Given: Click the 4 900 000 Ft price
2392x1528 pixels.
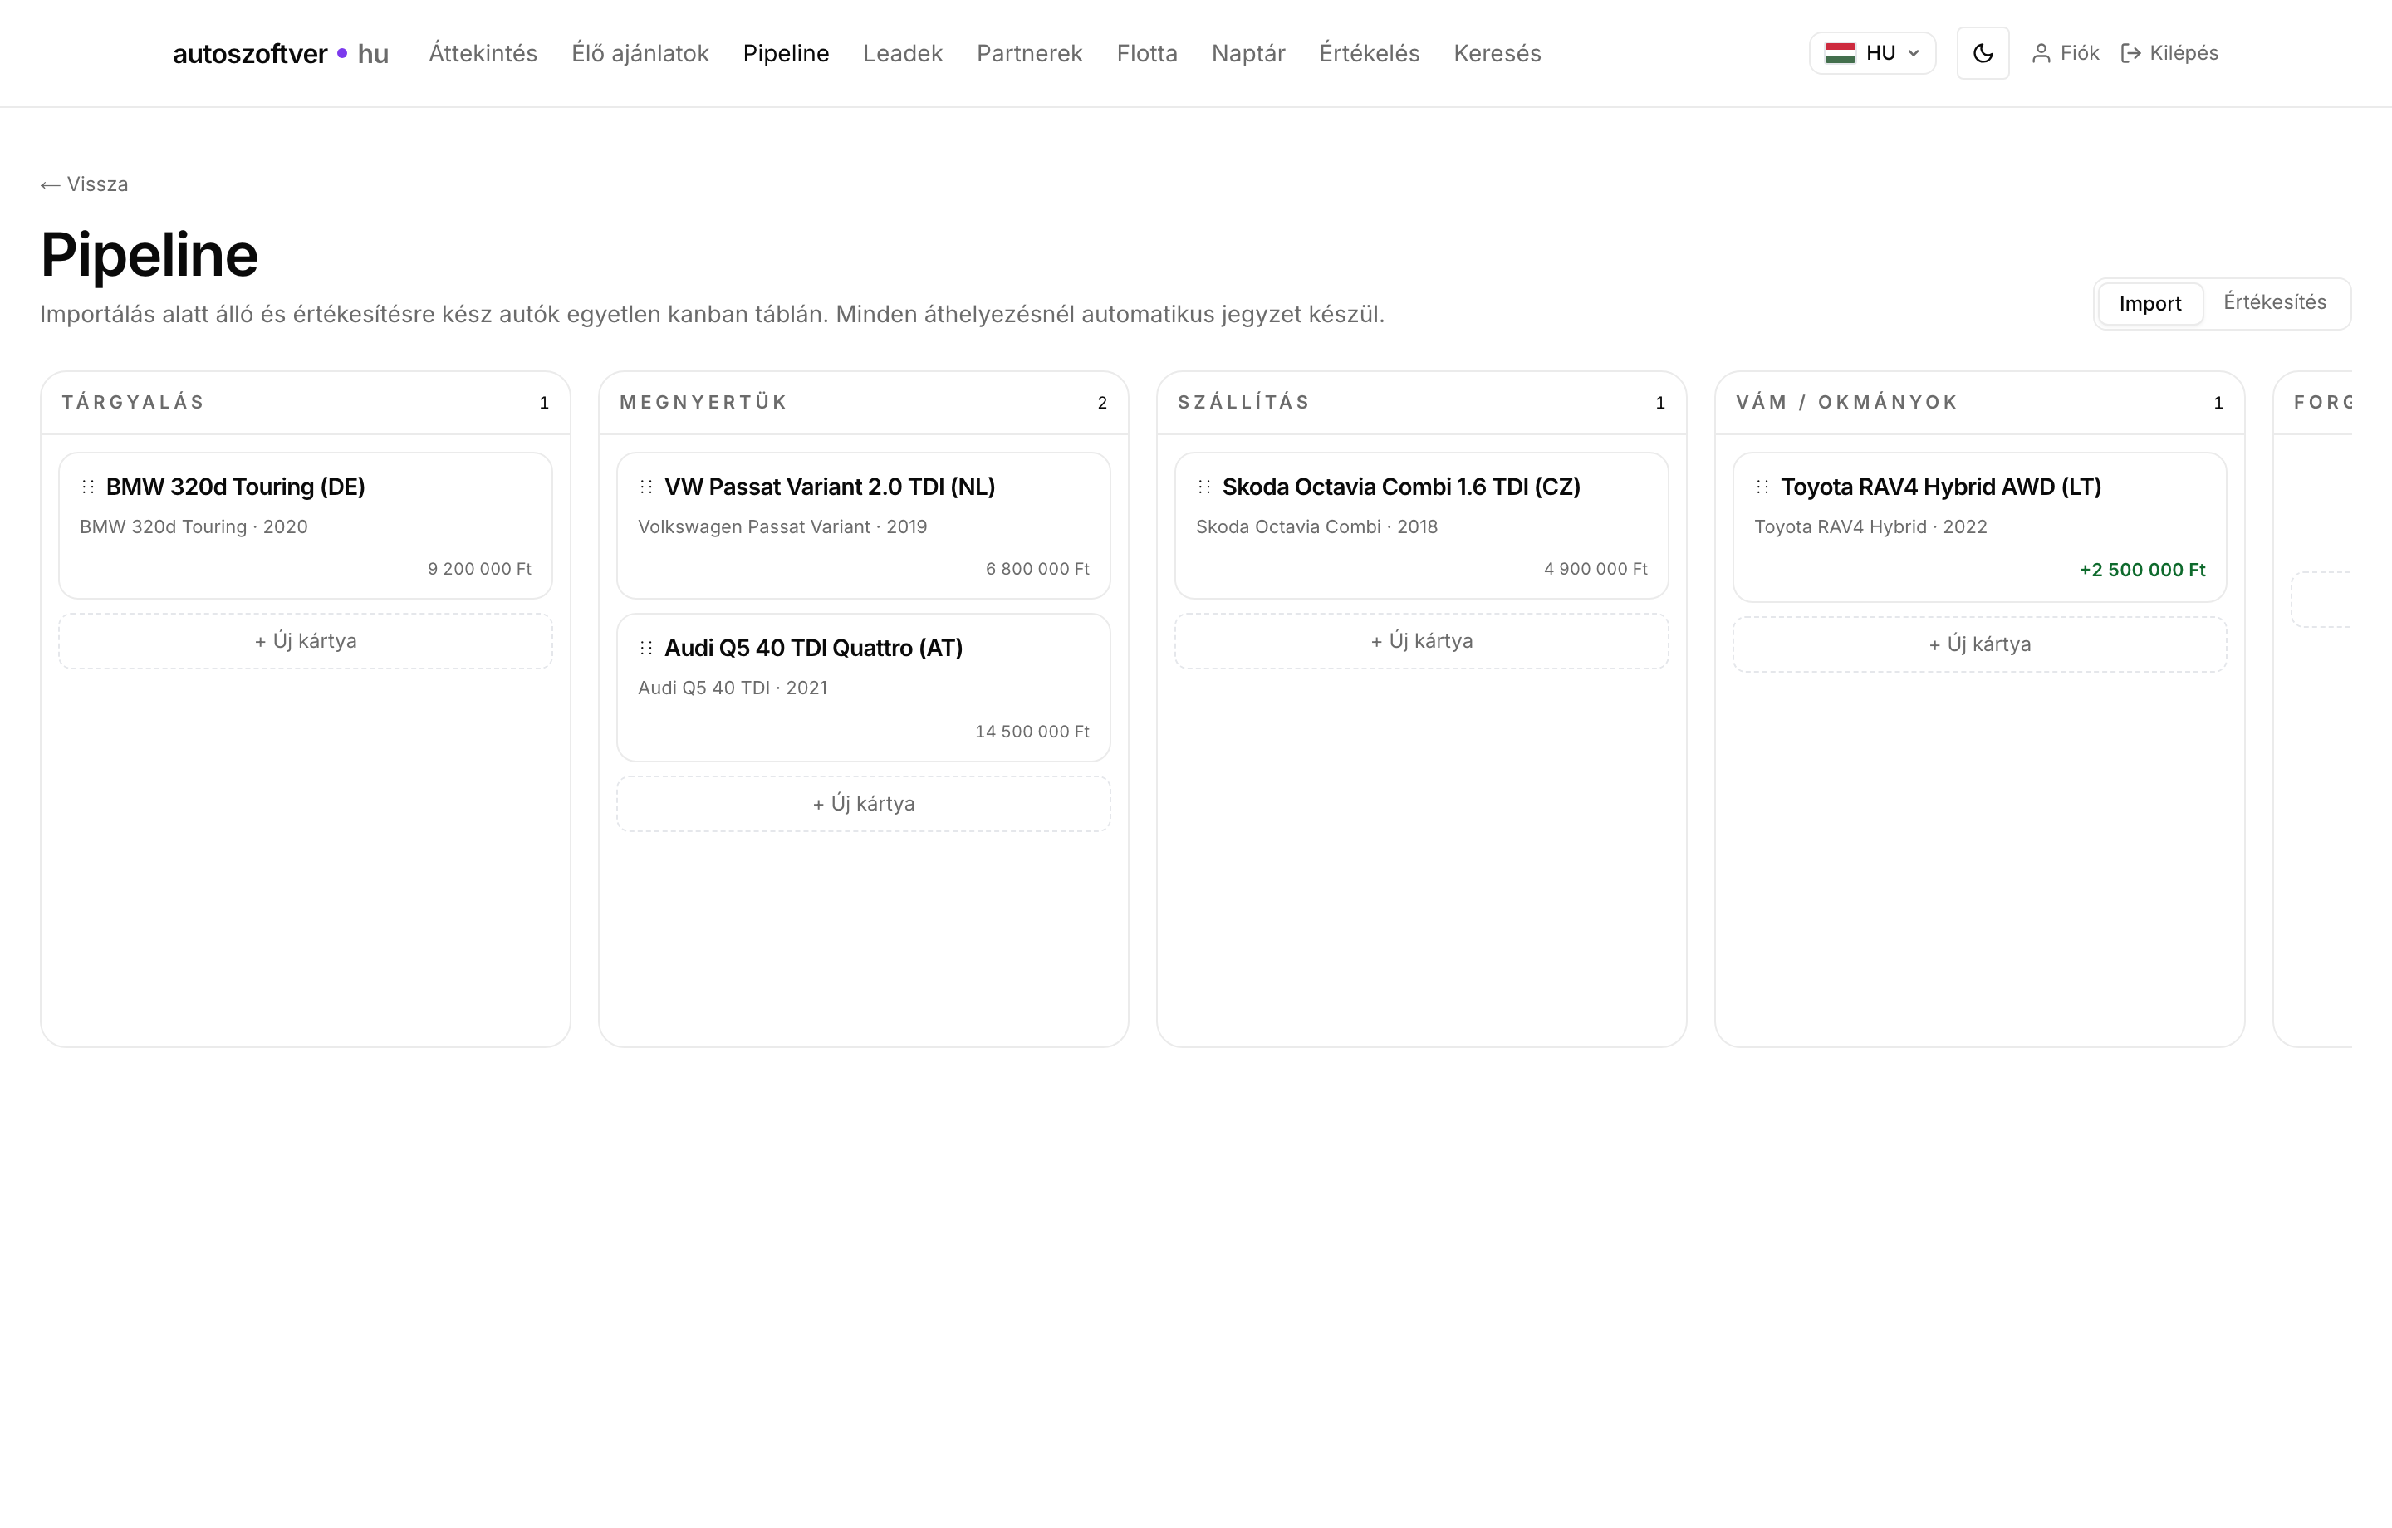Looking at the screenshot, I should [1595, 570].
